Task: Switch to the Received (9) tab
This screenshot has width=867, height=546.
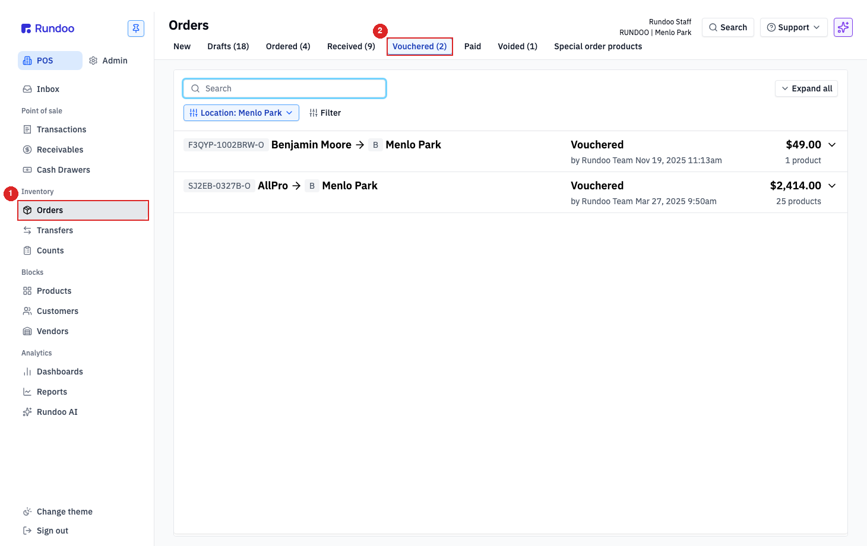Action: tap(351, 46)
